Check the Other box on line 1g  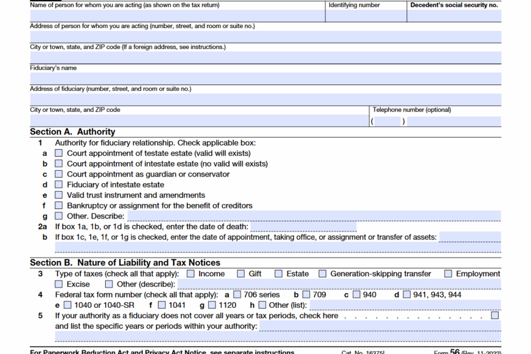58,216
